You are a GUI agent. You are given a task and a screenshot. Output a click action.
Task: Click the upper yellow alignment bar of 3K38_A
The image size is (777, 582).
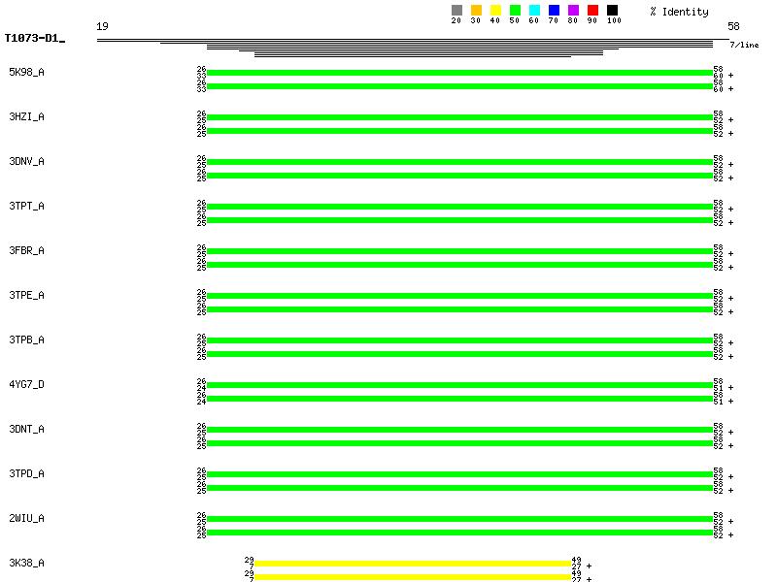pyautogui.click(x=413, y=563)
